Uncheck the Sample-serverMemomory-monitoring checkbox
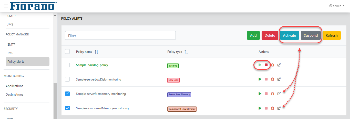 pyautogui.click(x=67, y=94)
